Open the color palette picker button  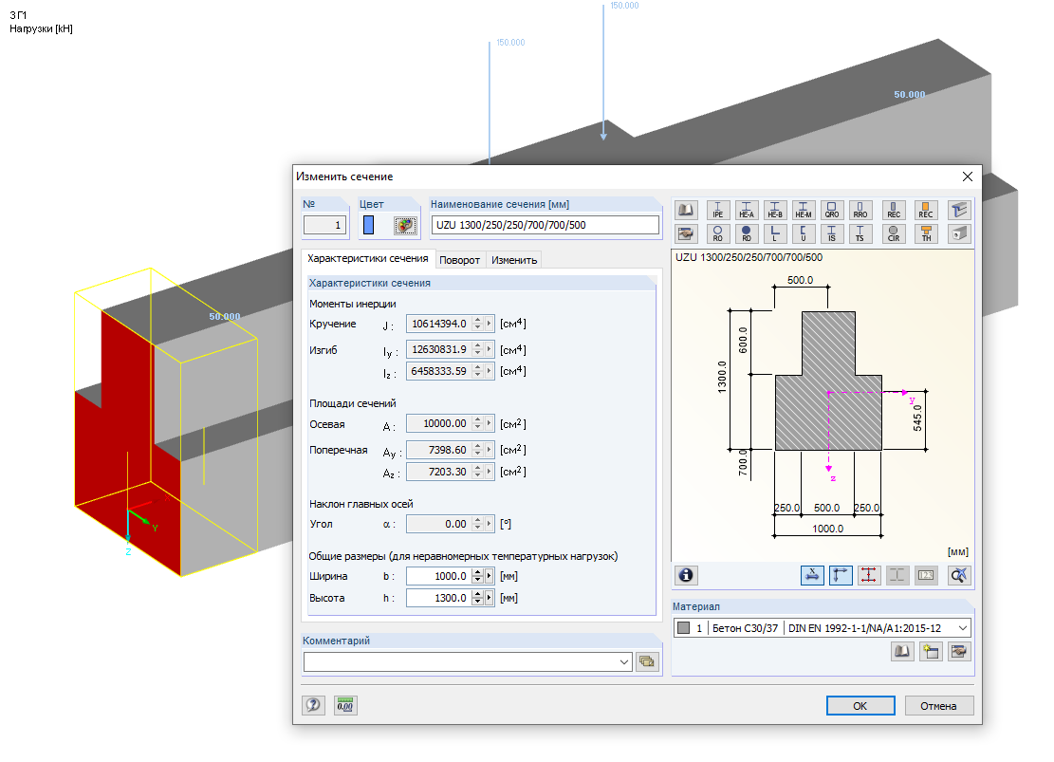pos(405,225)
